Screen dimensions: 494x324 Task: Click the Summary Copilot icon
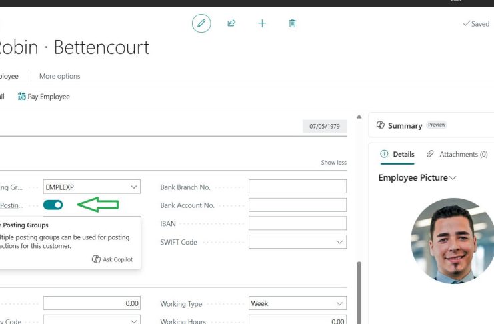click(380, 125)
